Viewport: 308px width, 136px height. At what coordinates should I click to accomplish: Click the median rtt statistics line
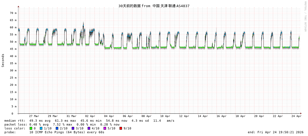pyautogui.click(x=89, y=121)
